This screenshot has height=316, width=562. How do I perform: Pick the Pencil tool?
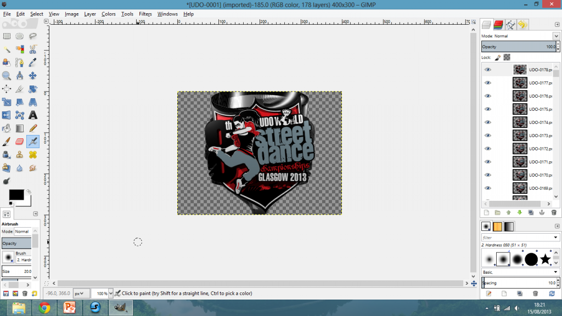click(32, 128)
